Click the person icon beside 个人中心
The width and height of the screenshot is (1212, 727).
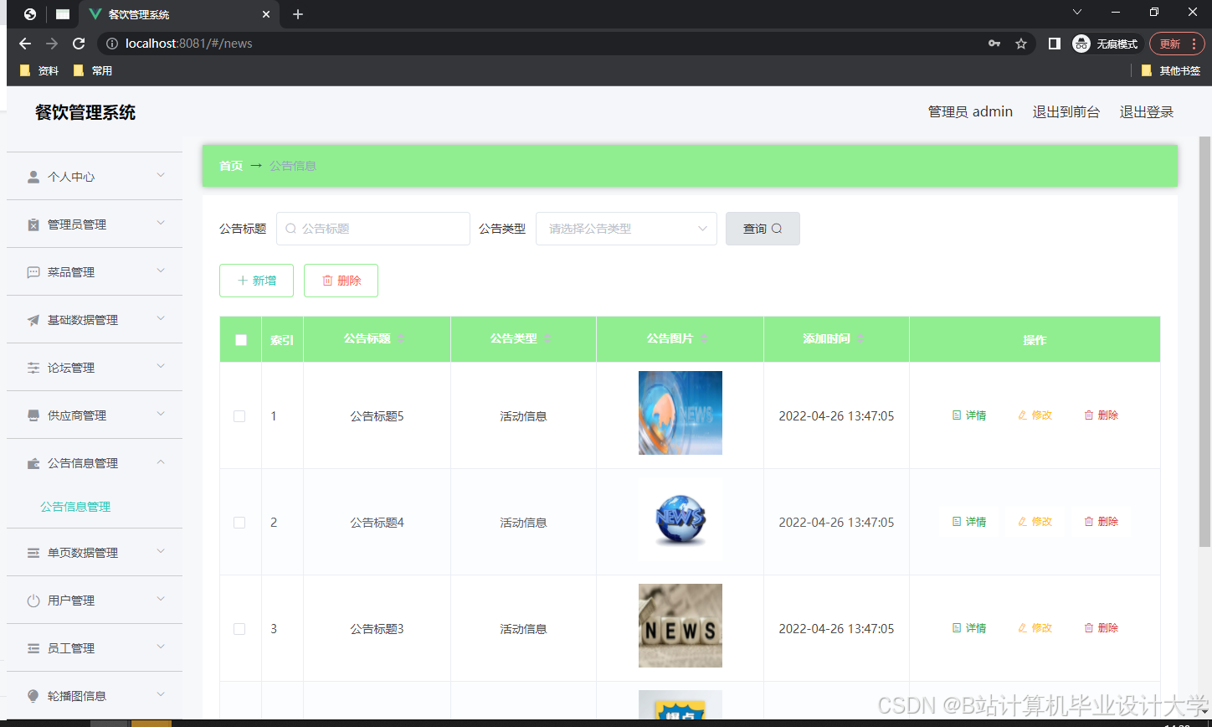[x=33, y=177]
